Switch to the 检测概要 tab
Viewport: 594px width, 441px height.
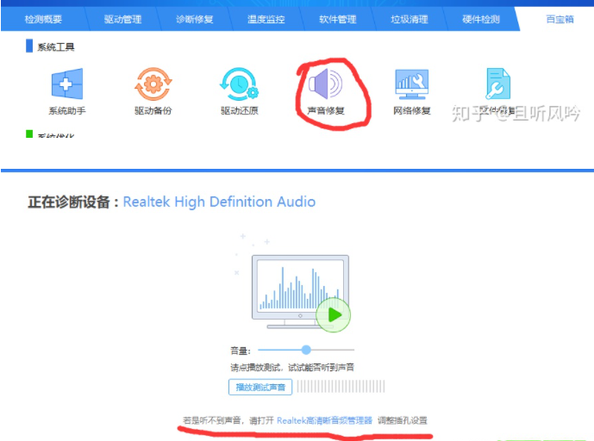pos(42,18)
